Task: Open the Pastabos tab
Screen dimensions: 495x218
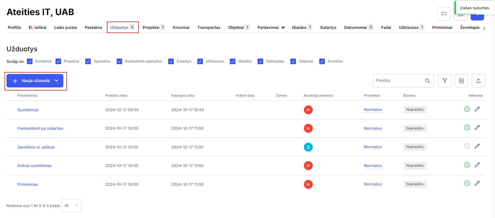Action: click(x=93, y=27)
